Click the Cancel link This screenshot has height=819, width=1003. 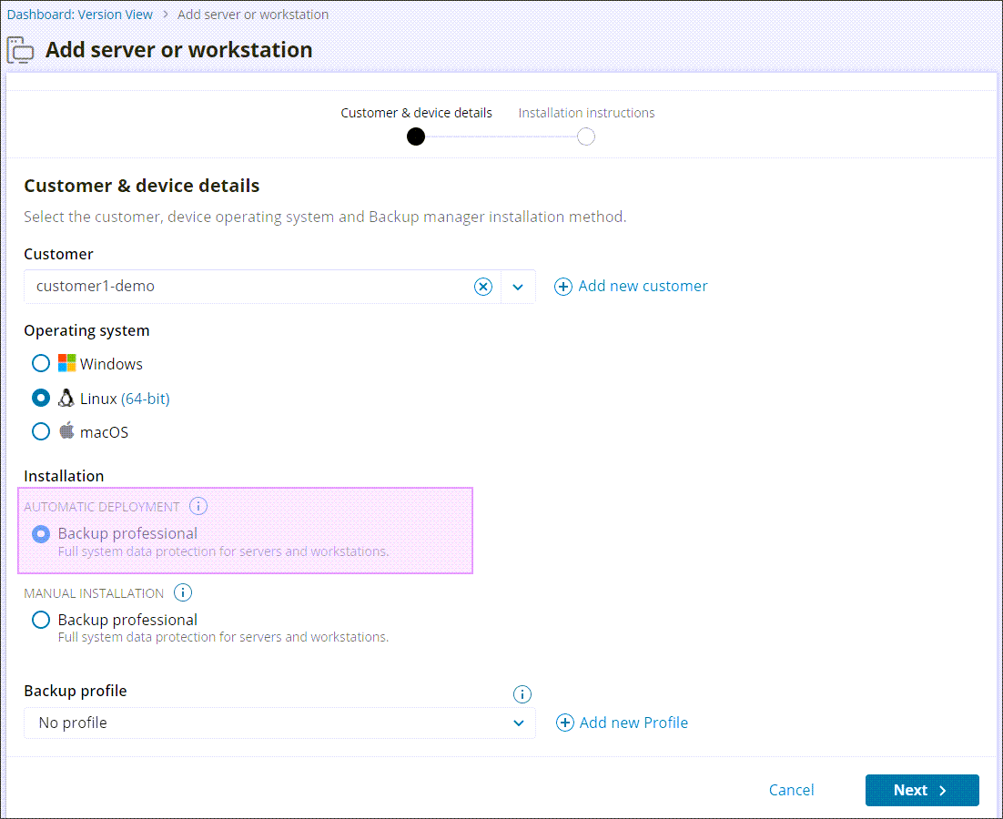click(x=791, y=790)
